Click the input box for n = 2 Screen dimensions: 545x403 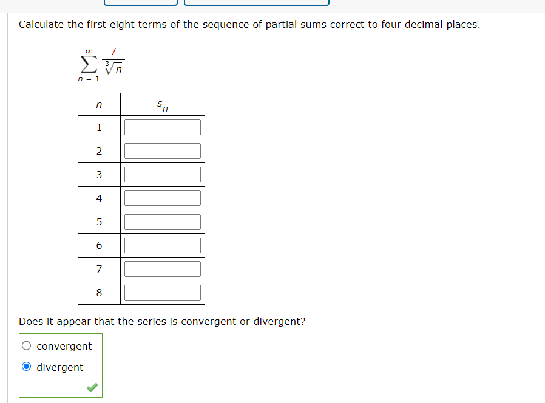coord(162,150)
